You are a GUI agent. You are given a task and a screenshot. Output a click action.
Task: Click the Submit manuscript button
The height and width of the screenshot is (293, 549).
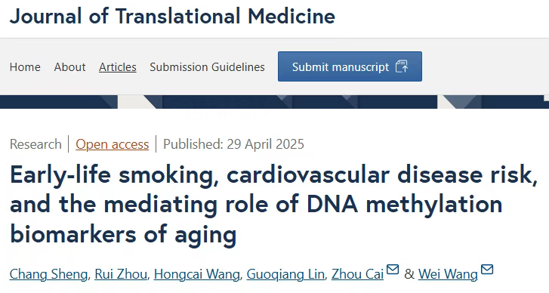[x=350, y=66]
